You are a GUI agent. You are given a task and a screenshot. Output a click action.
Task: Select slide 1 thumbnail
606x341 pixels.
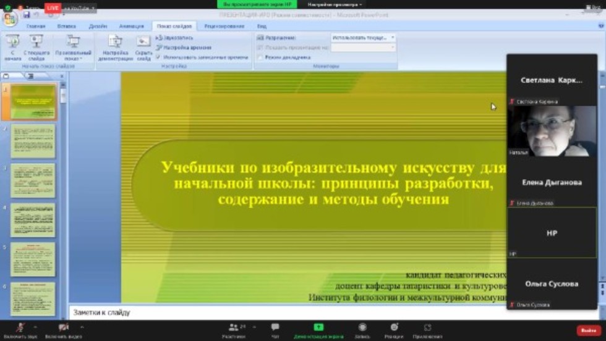[x=33, y=103]
